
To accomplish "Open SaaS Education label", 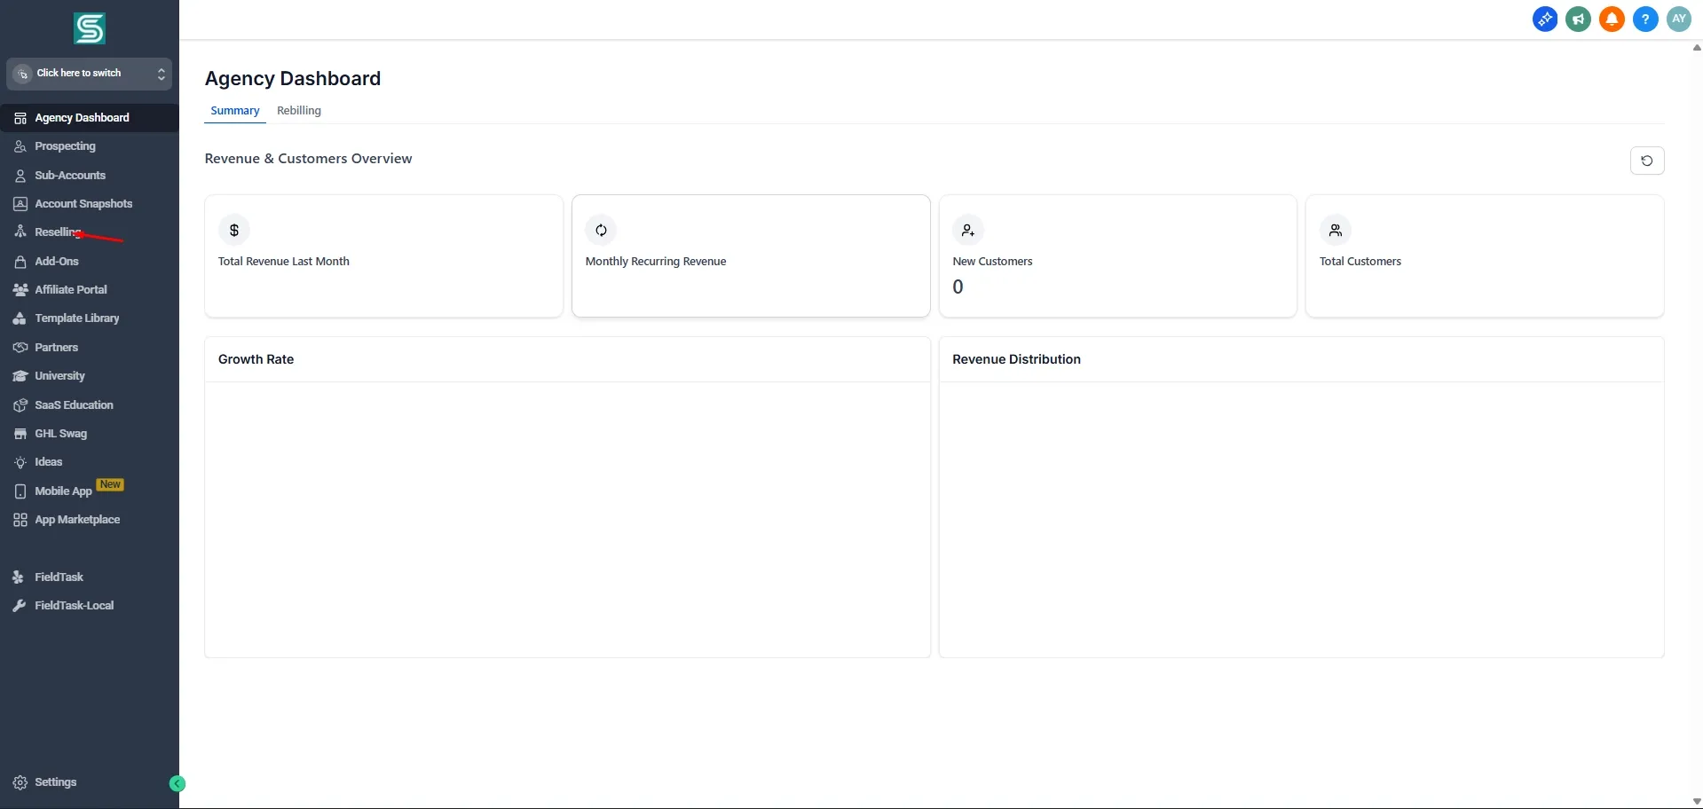I will point(75,405).
